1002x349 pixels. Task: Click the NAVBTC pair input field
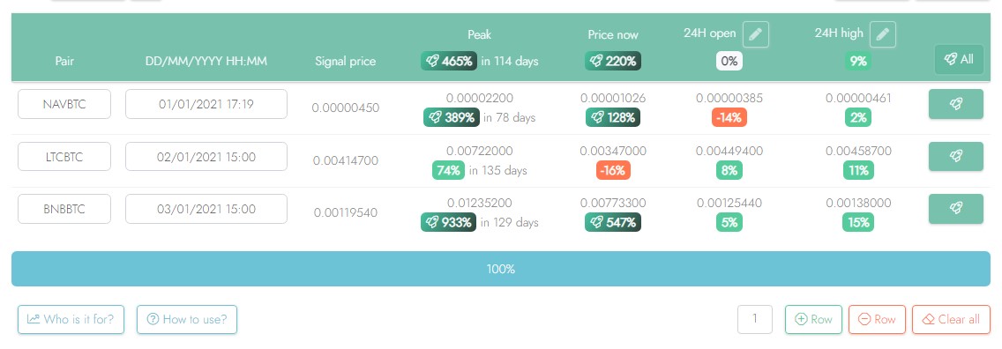click(x=64, y=104)
